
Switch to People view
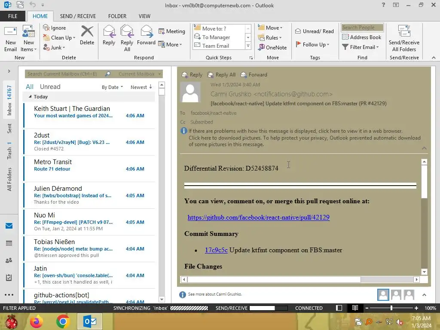click(x=9, y=260)
